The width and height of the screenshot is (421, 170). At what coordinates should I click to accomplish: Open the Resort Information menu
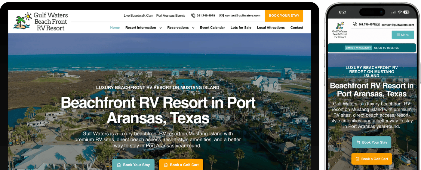pyautogui.click(x=141, y=28)
